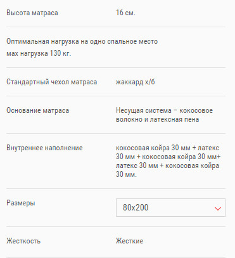This screenshot has height=258, width=235.
Task: Click Оптимальная нагрузка на одно спальное место text
Action: click(82, 41)
